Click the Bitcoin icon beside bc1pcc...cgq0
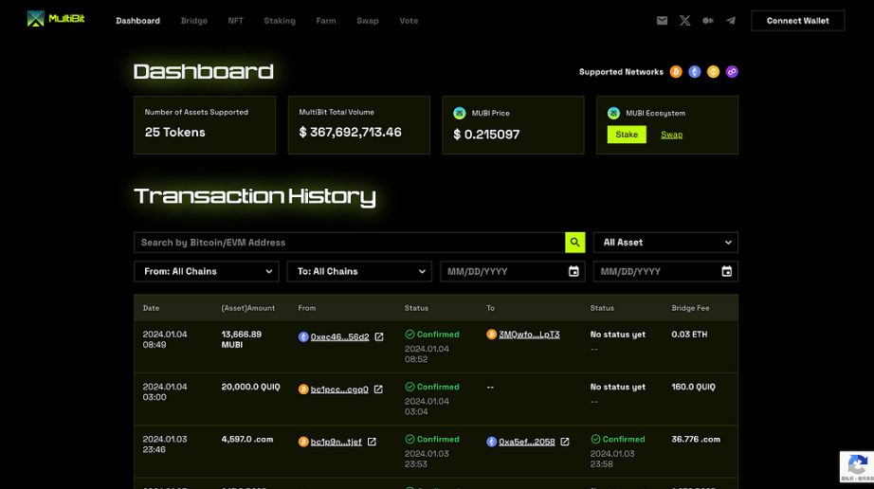Image resolution: width=874 pixels, height=489 pixels. (303, 389)
